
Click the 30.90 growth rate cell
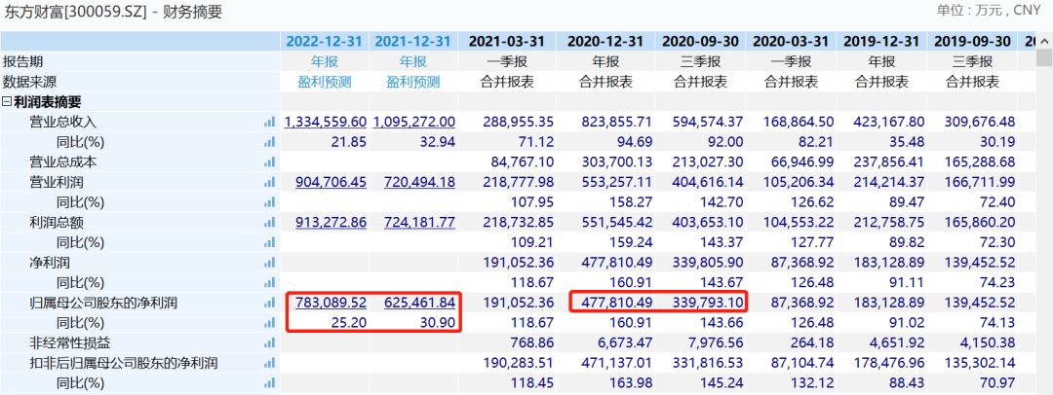coord(439,323)
